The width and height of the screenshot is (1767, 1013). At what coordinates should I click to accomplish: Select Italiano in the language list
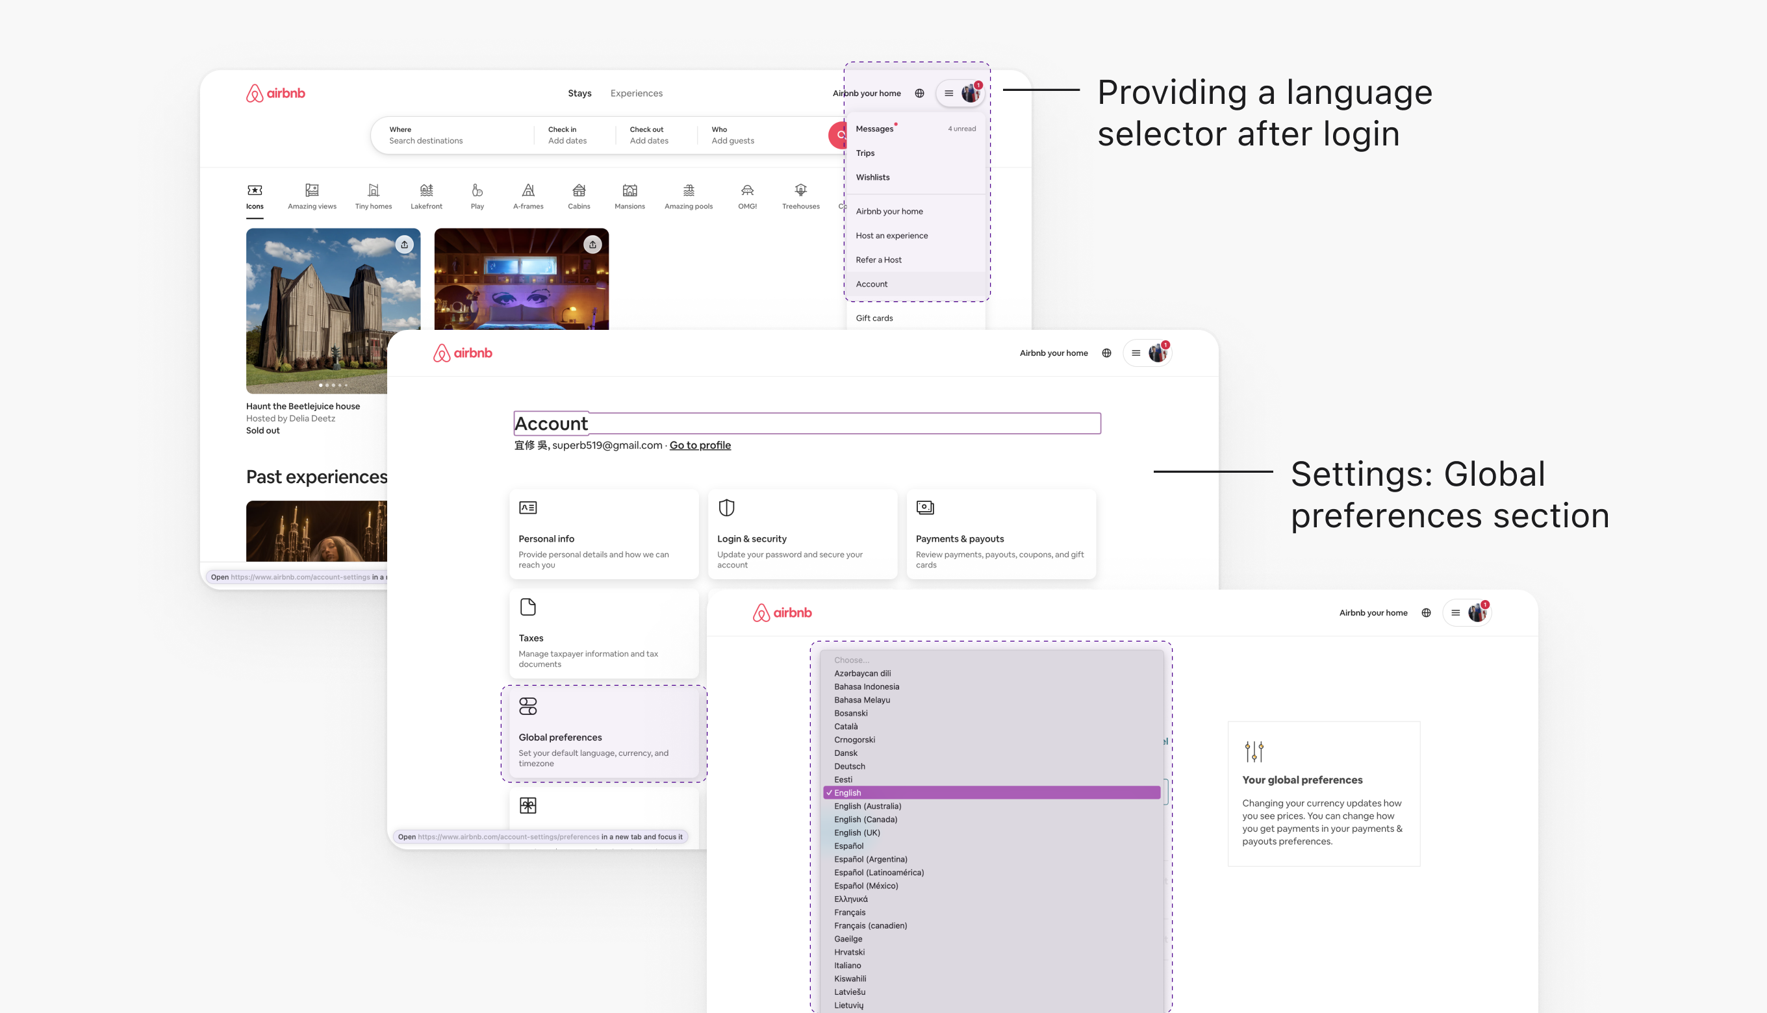pos(992,966)
